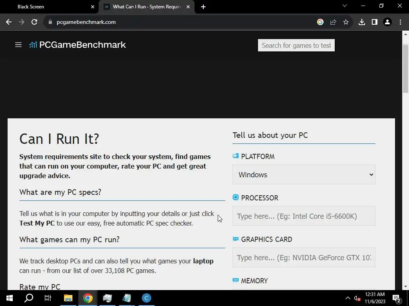This screenshot has height=306, width=409.
Task: Share this page via share icon
Action: 333,22
